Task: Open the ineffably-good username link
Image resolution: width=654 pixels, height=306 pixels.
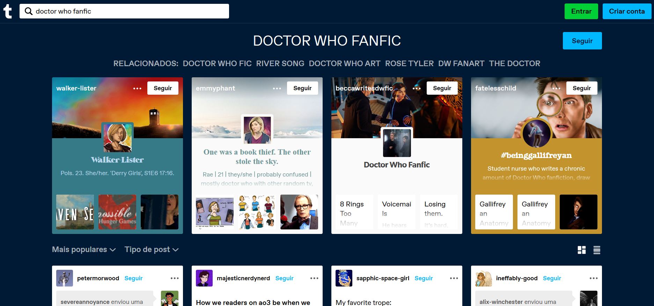Action: (x=517, y=278)
